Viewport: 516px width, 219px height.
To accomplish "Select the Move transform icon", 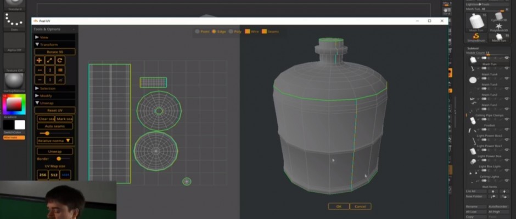I will pyautogui.click(x=40, y=60).
